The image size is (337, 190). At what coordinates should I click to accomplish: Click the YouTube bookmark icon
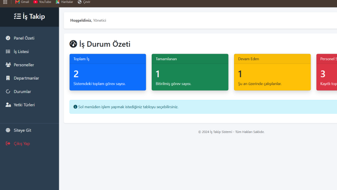pyautogui.click(x=36, y=2)
